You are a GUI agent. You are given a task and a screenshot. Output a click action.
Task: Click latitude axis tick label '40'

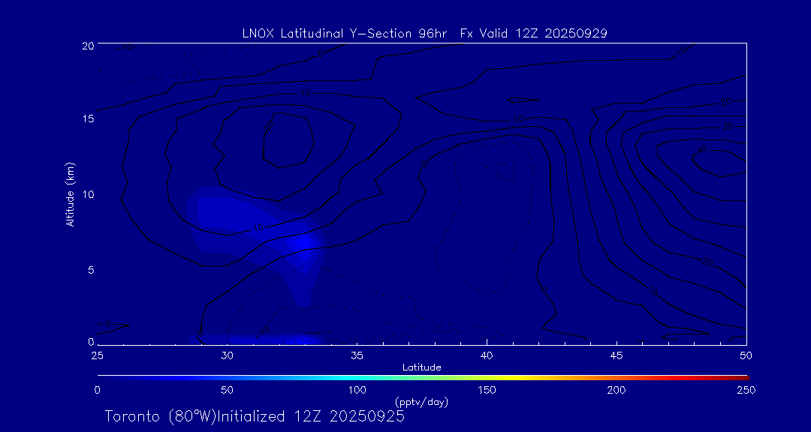pyautogui.click(x=487, y=354)
